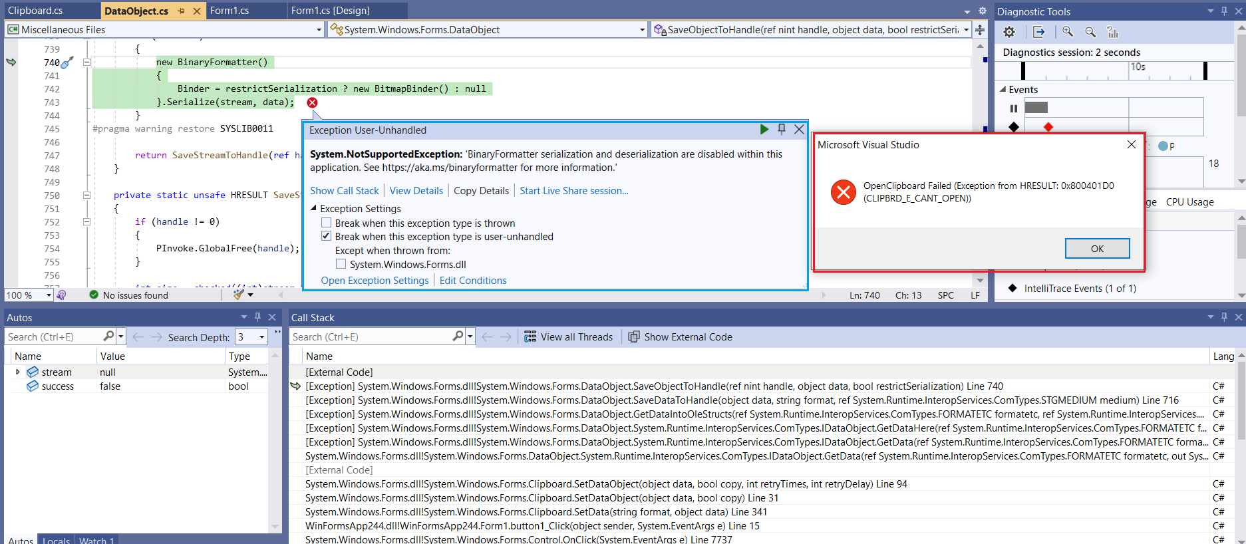This screenshot has height=544, width=1246.
Task: Collapse the Exception Settings section
Action: [x=313, y=208]
